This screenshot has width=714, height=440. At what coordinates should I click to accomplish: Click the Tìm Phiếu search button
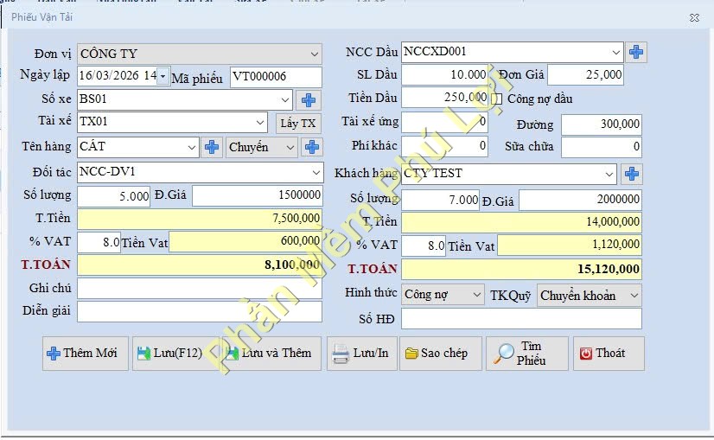526,354
